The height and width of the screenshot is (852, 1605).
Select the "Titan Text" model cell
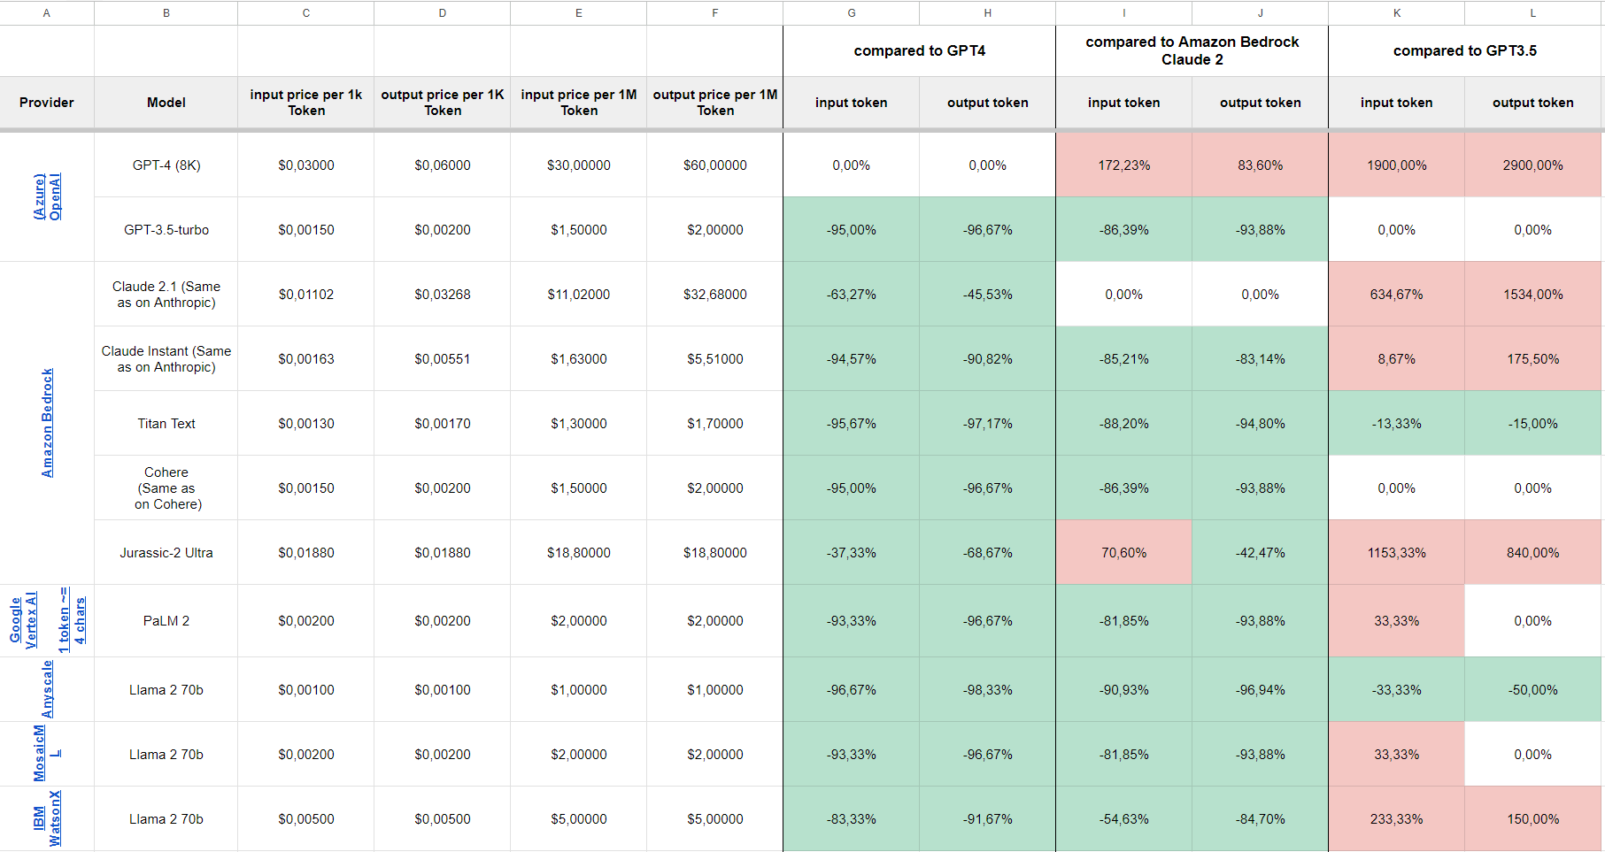[x=166, y=423]
